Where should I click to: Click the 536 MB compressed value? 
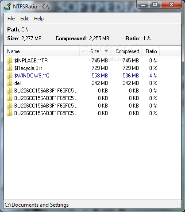131,76
